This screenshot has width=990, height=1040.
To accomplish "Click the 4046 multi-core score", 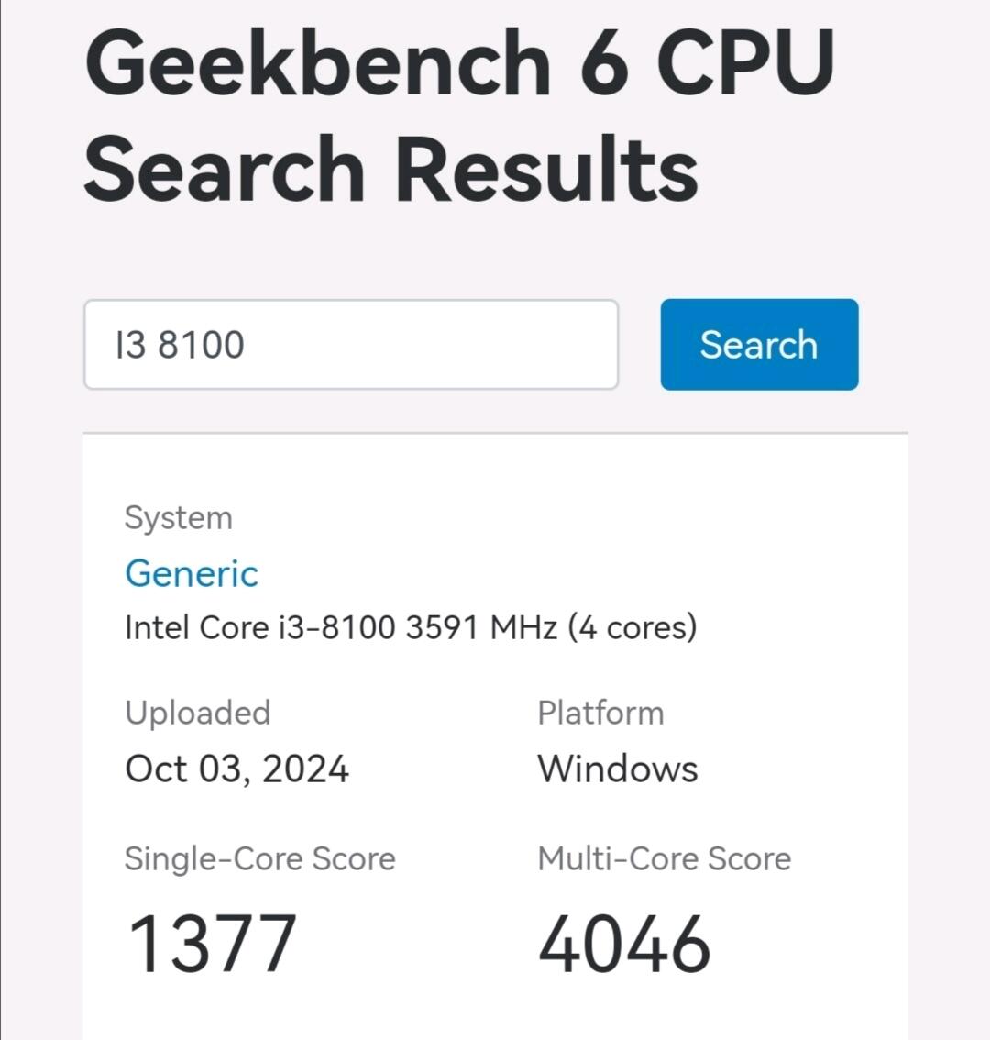I will pos(624,943).
